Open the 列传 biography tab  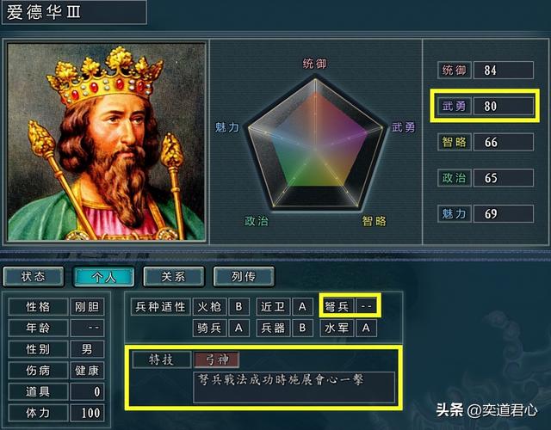pos(244,277)
